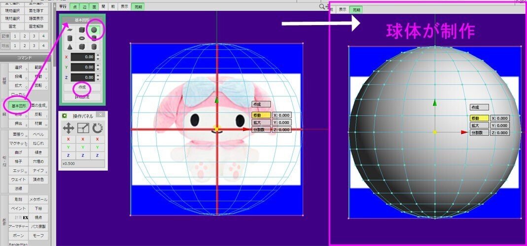Open 表示 menu in left viewport toolbar

click(125, 6)
